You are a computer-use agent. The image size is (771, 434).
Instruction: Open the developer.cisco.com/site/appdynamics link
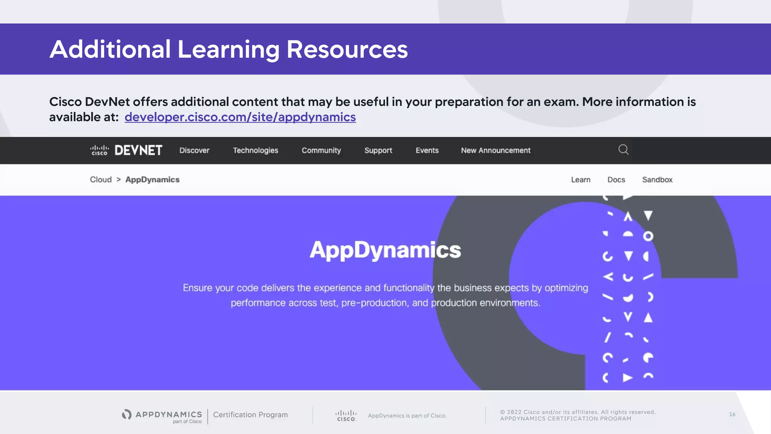240,117
